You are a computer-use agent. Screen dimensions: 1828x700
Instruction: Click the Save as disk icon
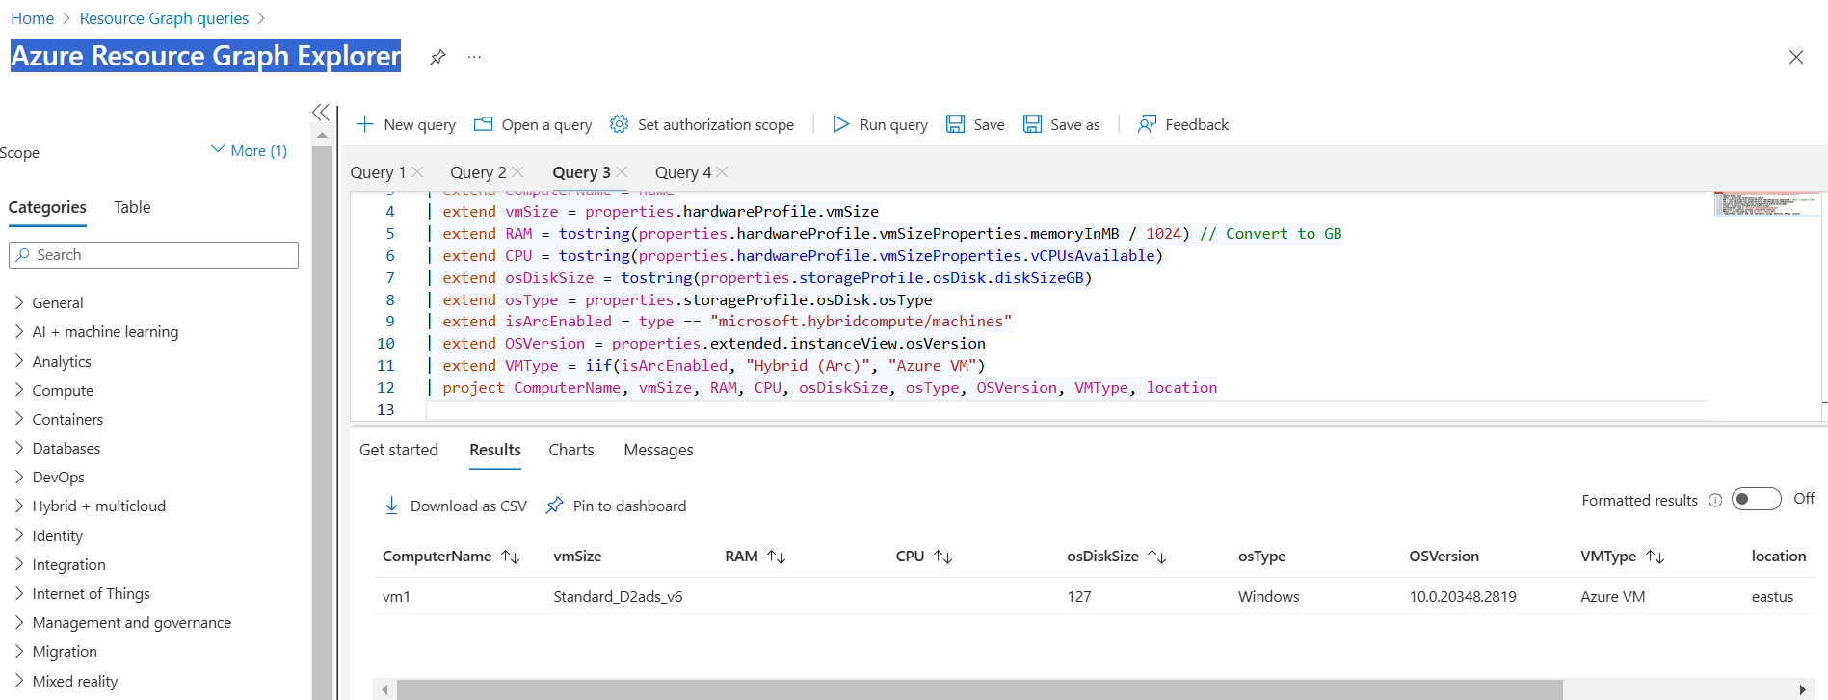pyautogui.click(x=1032, y=124)
